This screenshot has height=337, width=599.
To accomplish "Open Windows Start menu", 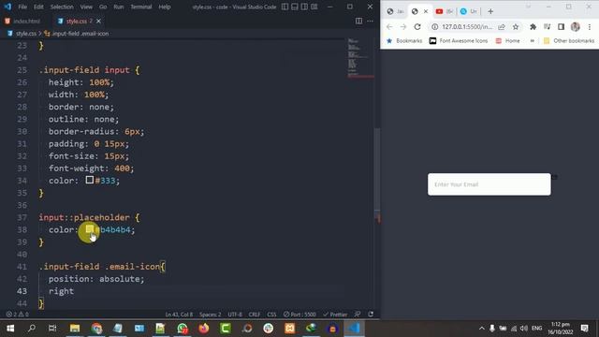I will click(10, 329).
